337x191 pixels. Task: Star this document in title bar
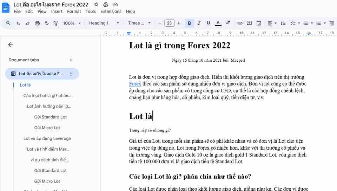(96, 4)
